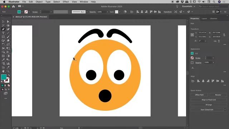Open the brush definition Basic dropdown

pyautogui.click(x=87, y=12)
